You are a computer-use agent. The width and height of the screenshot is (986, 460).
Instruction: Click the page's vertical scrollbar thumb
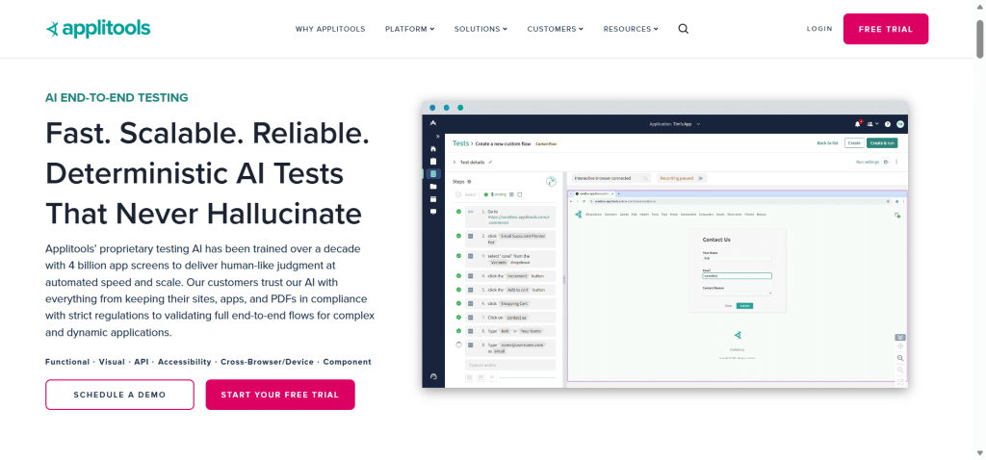tap(980, 38)
